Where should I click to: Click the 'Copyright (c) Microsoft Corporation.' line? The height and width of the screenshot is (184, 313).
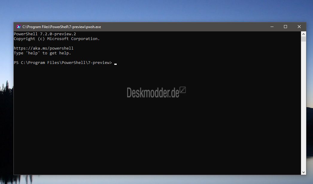(57, 39)
